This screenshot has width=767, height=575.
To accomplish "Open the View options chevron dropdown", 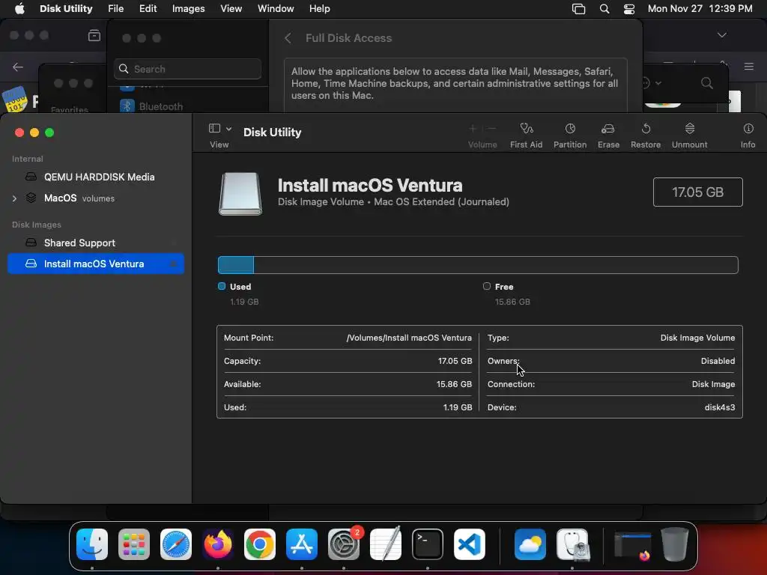I will 228,129.
